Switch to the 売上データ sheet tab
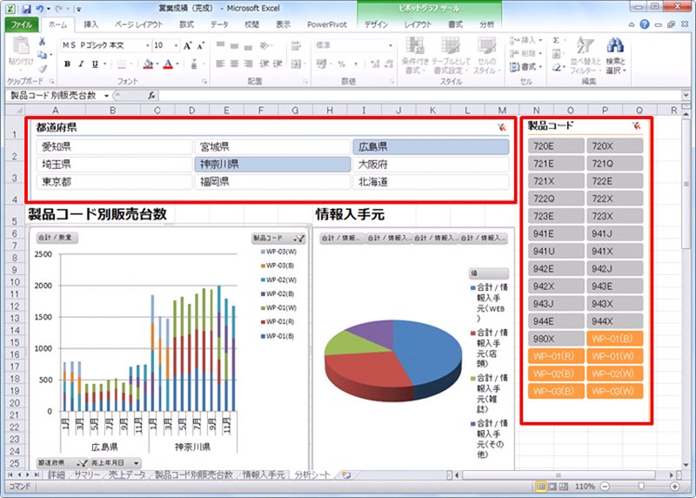This screenshot has height=498, width=696. (x=127, y=474)
